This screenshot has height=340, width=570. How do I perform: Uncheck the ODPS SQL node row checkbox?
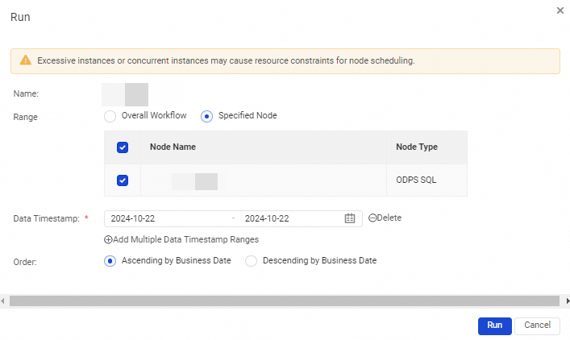(123, 180)
